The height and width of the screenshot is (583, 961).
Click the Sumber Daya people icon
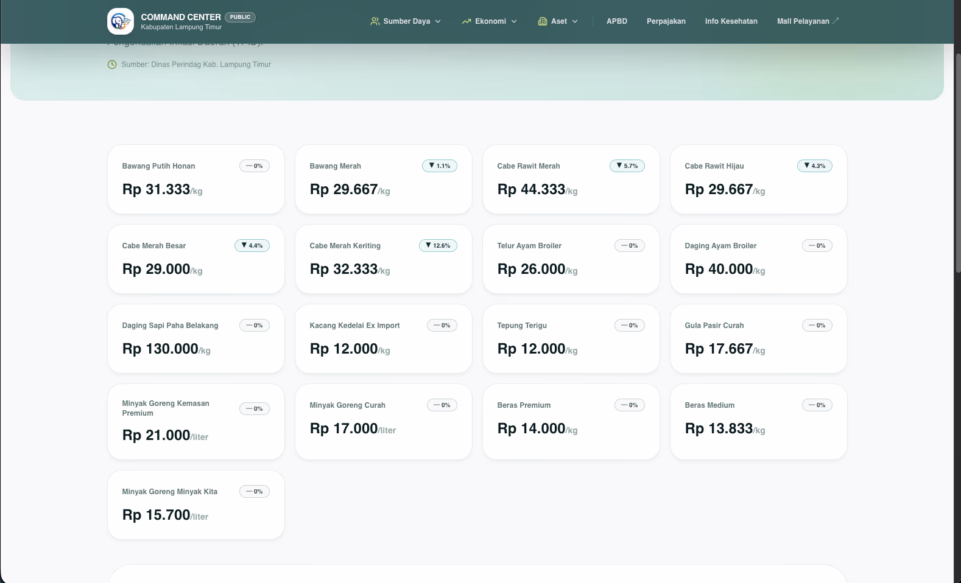pos(375,21)
